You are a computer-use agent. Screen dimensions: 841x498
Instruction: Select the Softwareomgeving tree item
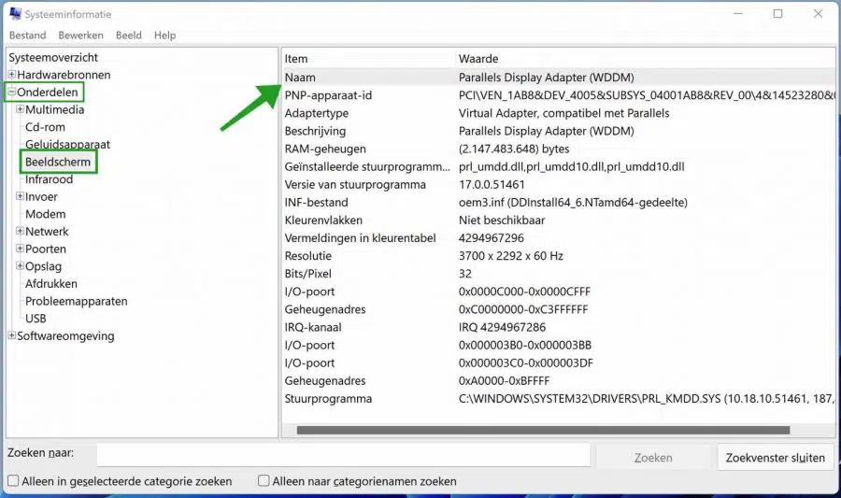65,336
